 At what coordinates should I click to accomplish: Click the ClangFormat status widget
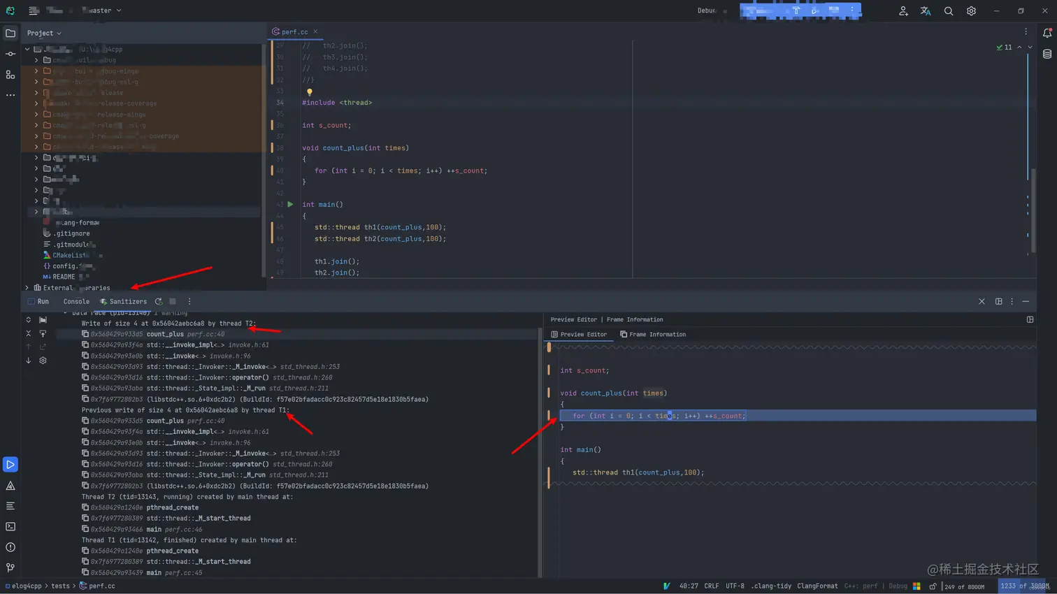(x=817, y=586)
